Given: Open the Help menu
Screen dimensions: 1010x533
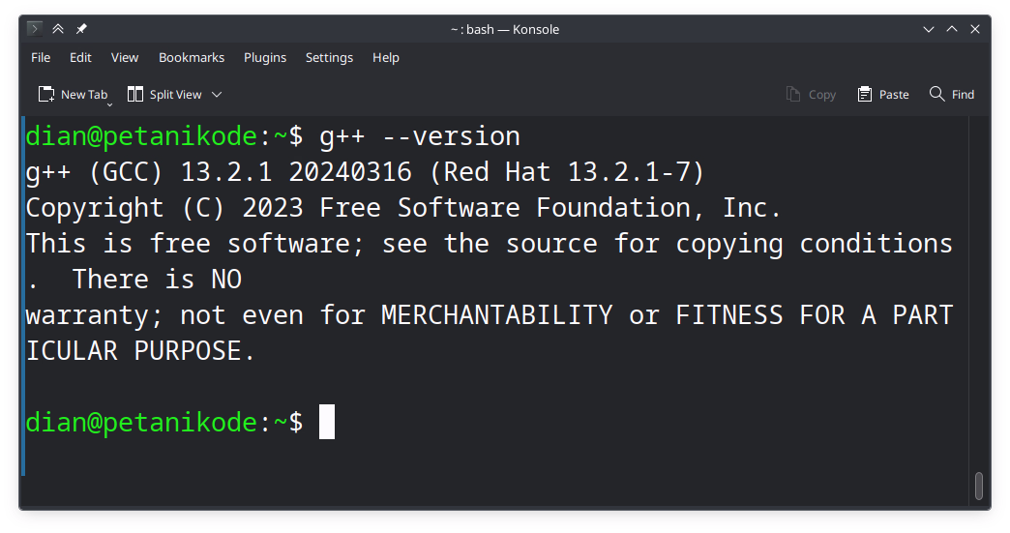Looking at the screenshot, I should (x=386, y=57).
